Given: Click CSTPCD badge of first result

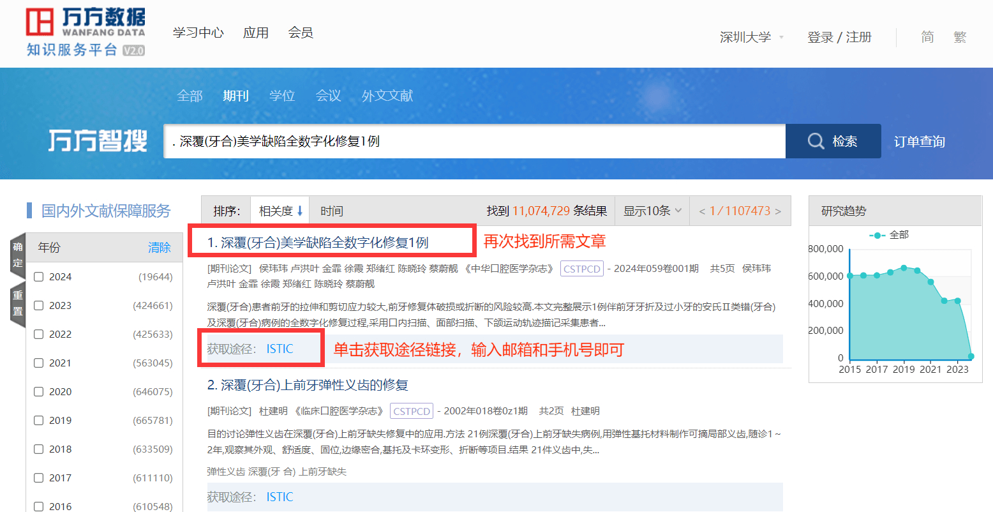Looking at the screenshot, I should (x=582, y=269).
